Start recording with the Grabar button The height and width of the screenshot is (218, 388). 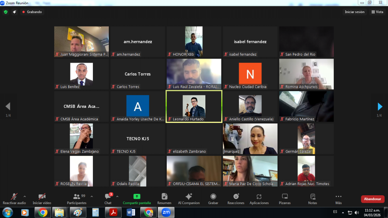[x=213, y=199]
